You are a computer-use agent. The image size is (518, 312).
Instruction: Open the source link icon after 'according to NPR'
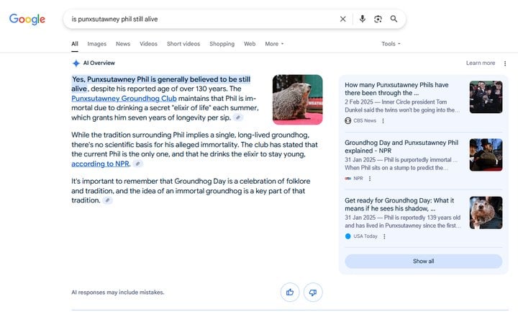137,164
